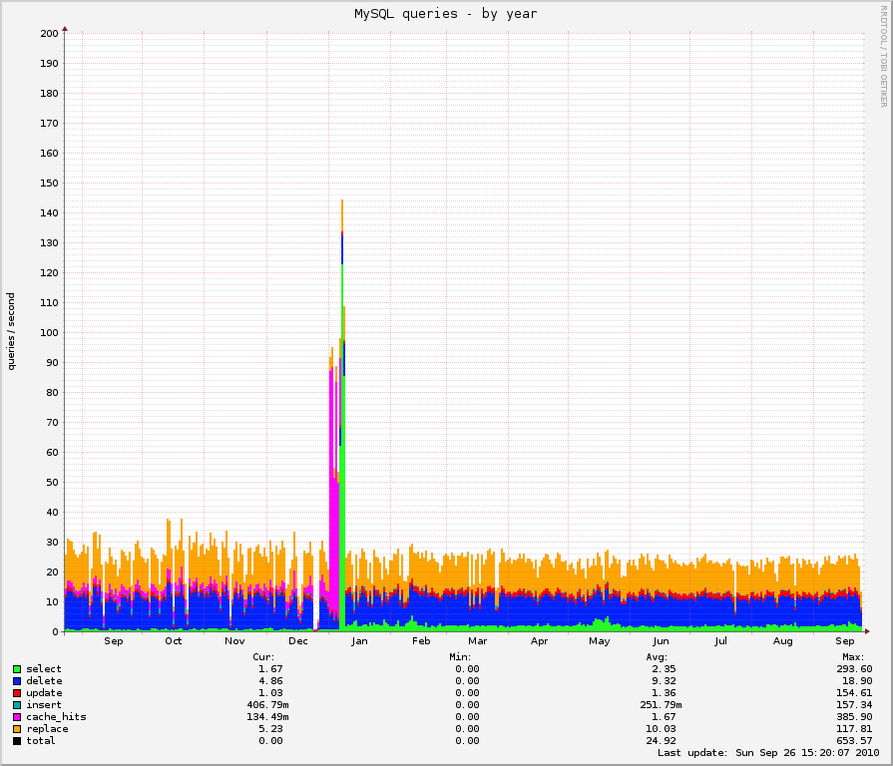893x766 pixels.
Task: Click the black total legend swatch
Action: 17,741
